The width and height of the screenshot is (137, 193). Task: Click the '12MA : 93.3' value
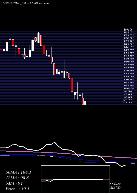click(x=17, y=178)
